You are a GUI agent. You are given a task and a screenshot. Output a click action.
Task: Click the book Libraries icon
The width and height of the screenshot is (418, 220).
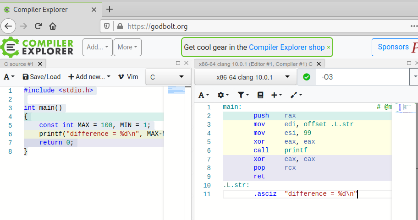[260, 95]
